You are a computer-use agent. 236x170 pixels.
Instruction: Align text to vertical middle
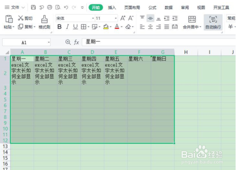pos(150,18)
